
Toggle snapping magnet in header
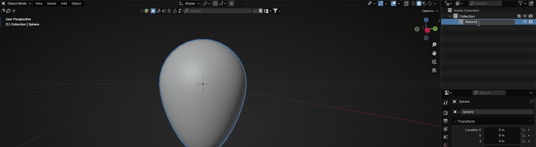(x=215, y=3)
